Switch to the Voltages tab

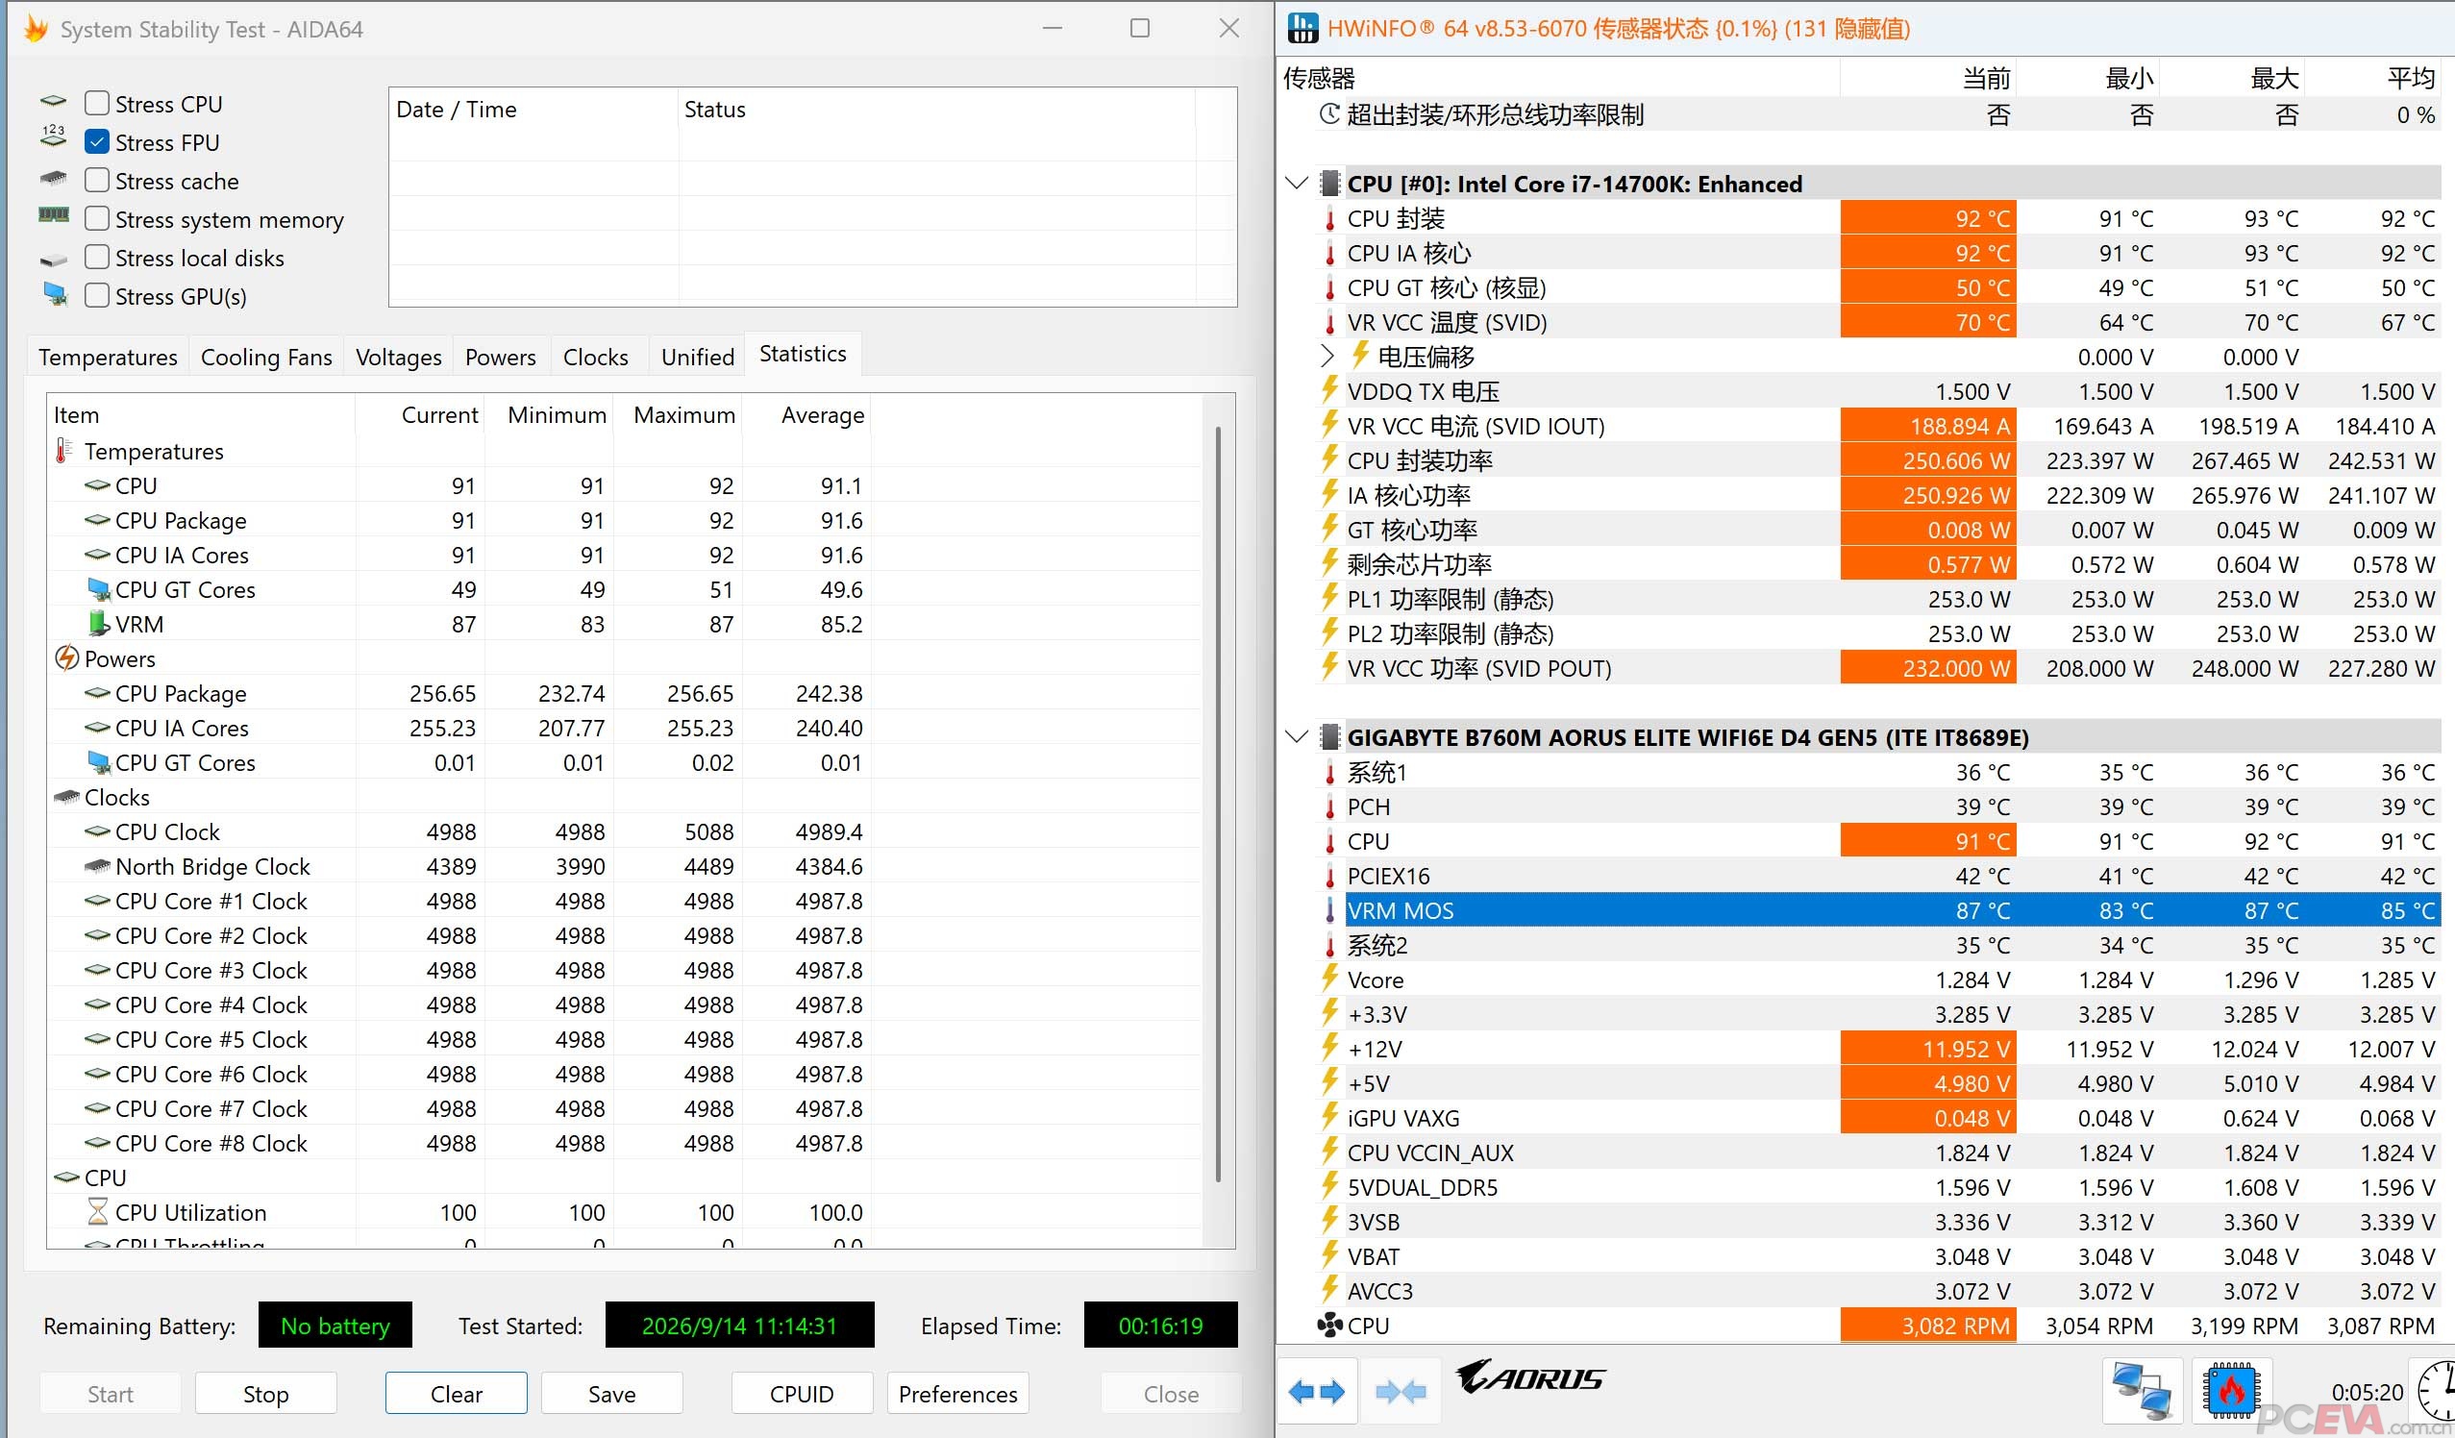point(399,357)
